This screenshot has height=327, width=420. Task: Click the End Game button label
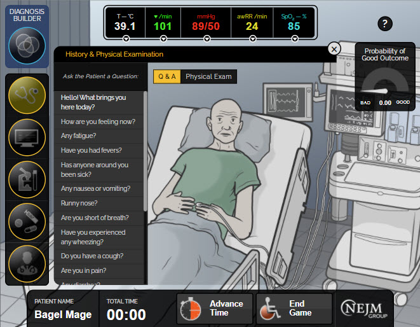coord(301,308)
